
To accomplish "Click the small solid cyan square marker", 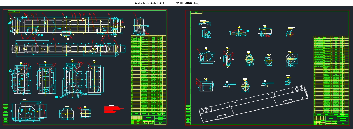I will coord(57,97).
